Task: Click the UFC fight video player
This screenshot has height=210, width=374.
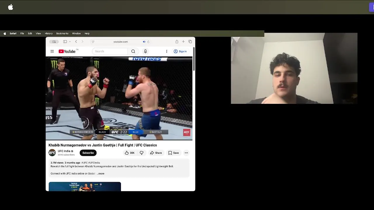Action: tap(119, 99)
